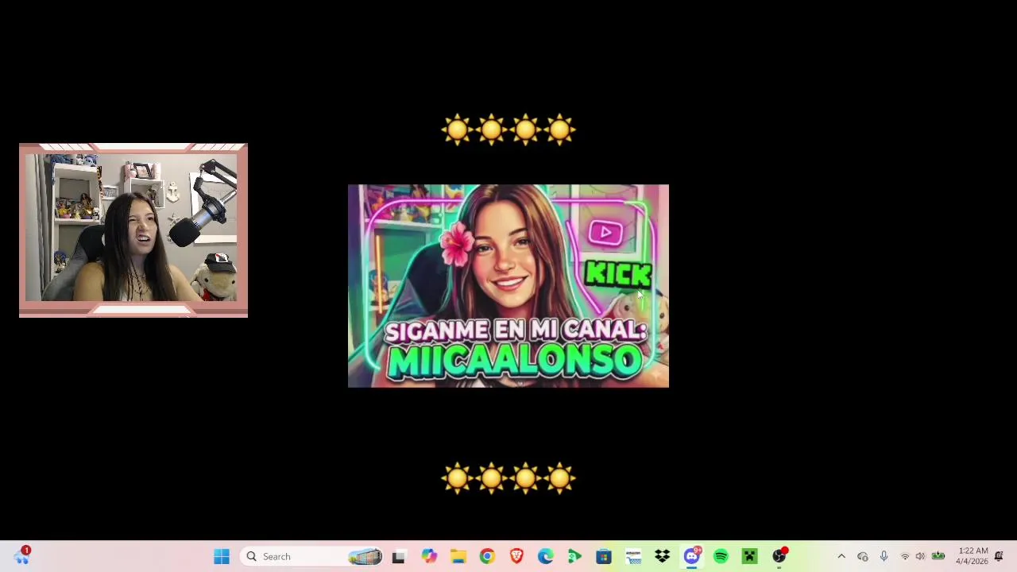
Task: Open Task View from the taskbar
Action: (x=399, y=556)
